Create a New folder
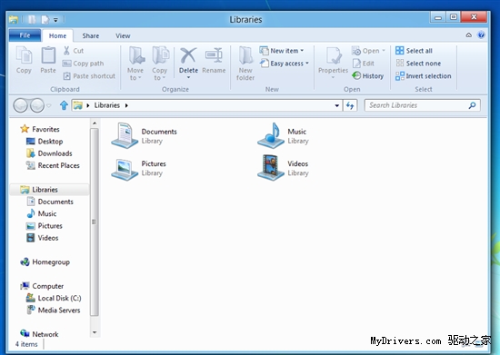500x355 pixels. 245,64
